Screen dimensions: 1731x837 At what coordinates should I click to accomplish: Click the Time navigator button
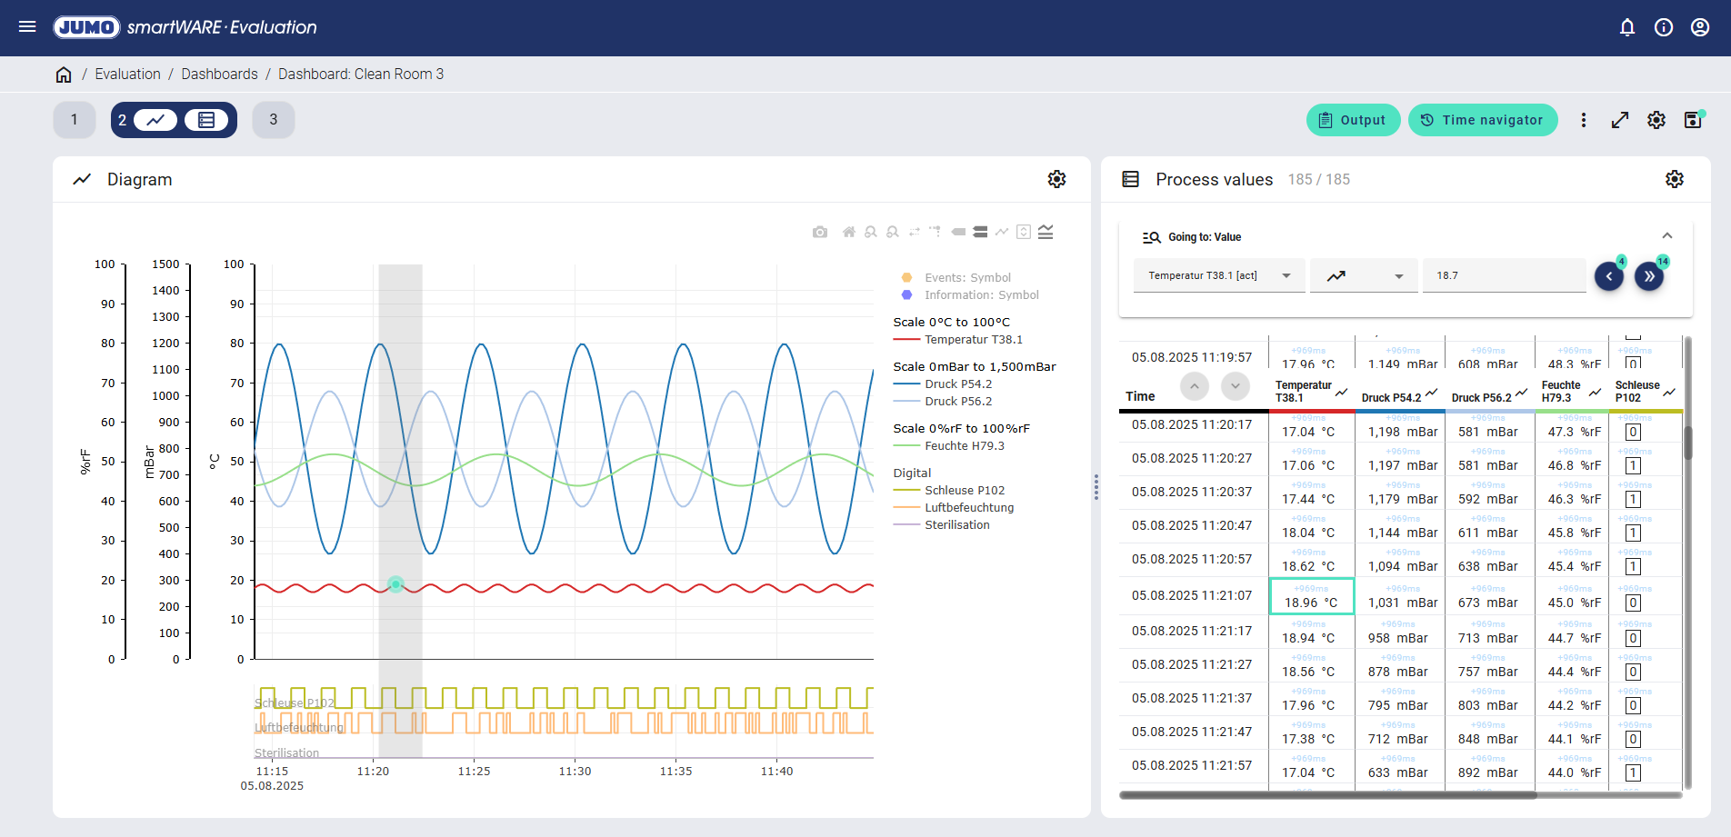coord(1482,120)
